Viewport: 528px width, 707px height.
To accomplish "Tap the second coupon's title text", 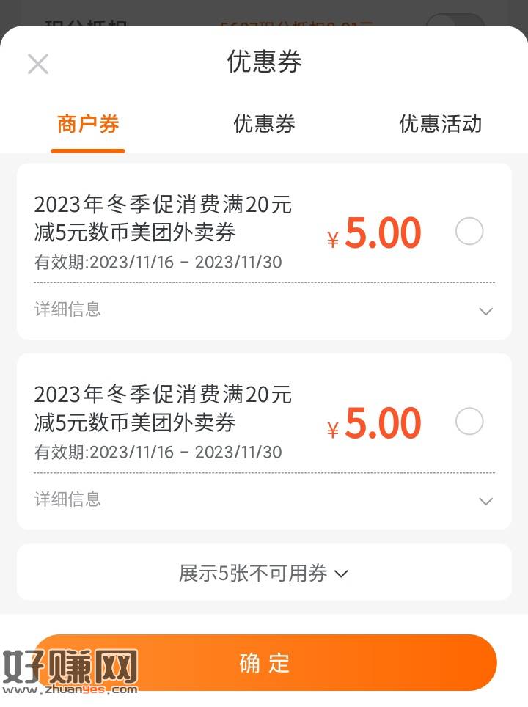I will coord(163,408).
